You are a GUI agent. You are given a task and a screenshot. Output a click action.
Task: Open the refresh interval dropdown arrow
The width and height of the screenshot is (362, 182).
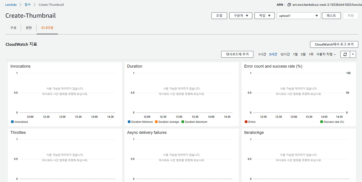[x=353, y=54]
